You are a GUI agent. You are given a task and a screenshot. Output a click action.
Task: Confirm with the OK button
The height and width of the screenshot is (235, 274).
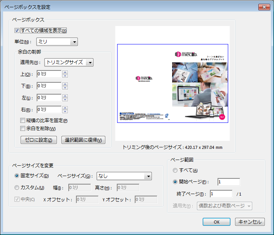tap(216, 222)
